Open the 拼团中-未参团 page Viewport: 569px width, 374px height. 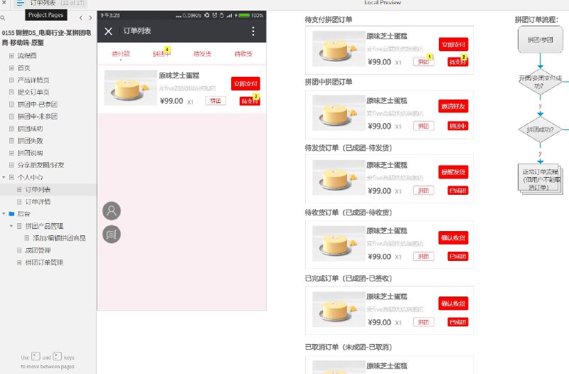click(x=38, y=117)
